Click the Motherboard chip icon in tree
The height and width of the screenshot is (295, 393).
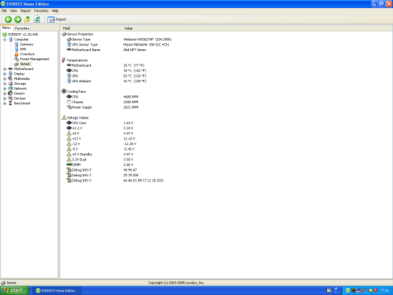pyautogui.click(x=10, y=69)
